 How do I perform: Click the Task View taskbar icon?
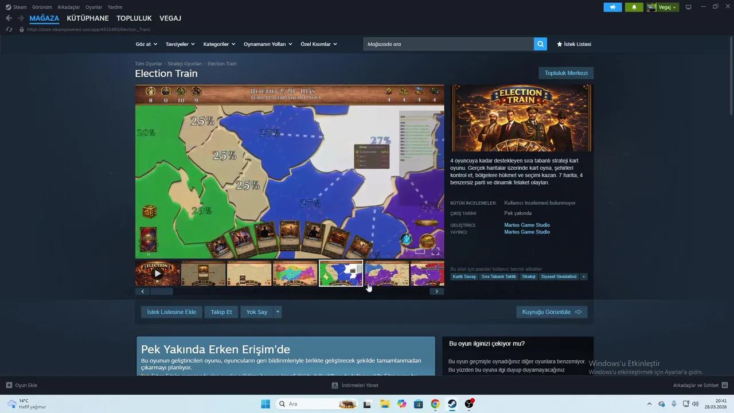pyautogui.click(x=367, y=404)
